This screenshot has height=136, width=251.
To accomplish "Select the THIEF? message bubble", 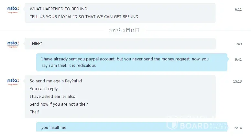I will pos(120,44).
